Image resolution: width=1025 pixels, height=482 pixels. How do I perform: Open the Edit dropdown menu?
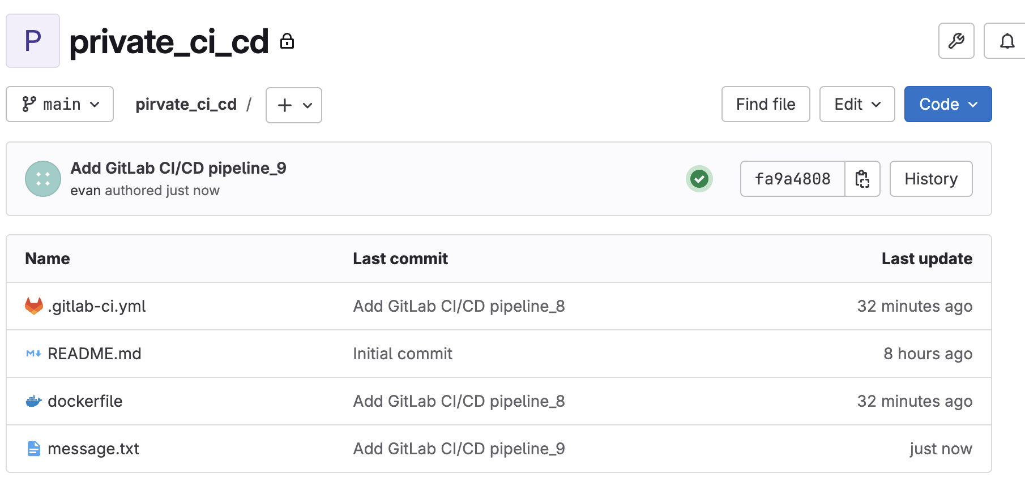[857, 104]
